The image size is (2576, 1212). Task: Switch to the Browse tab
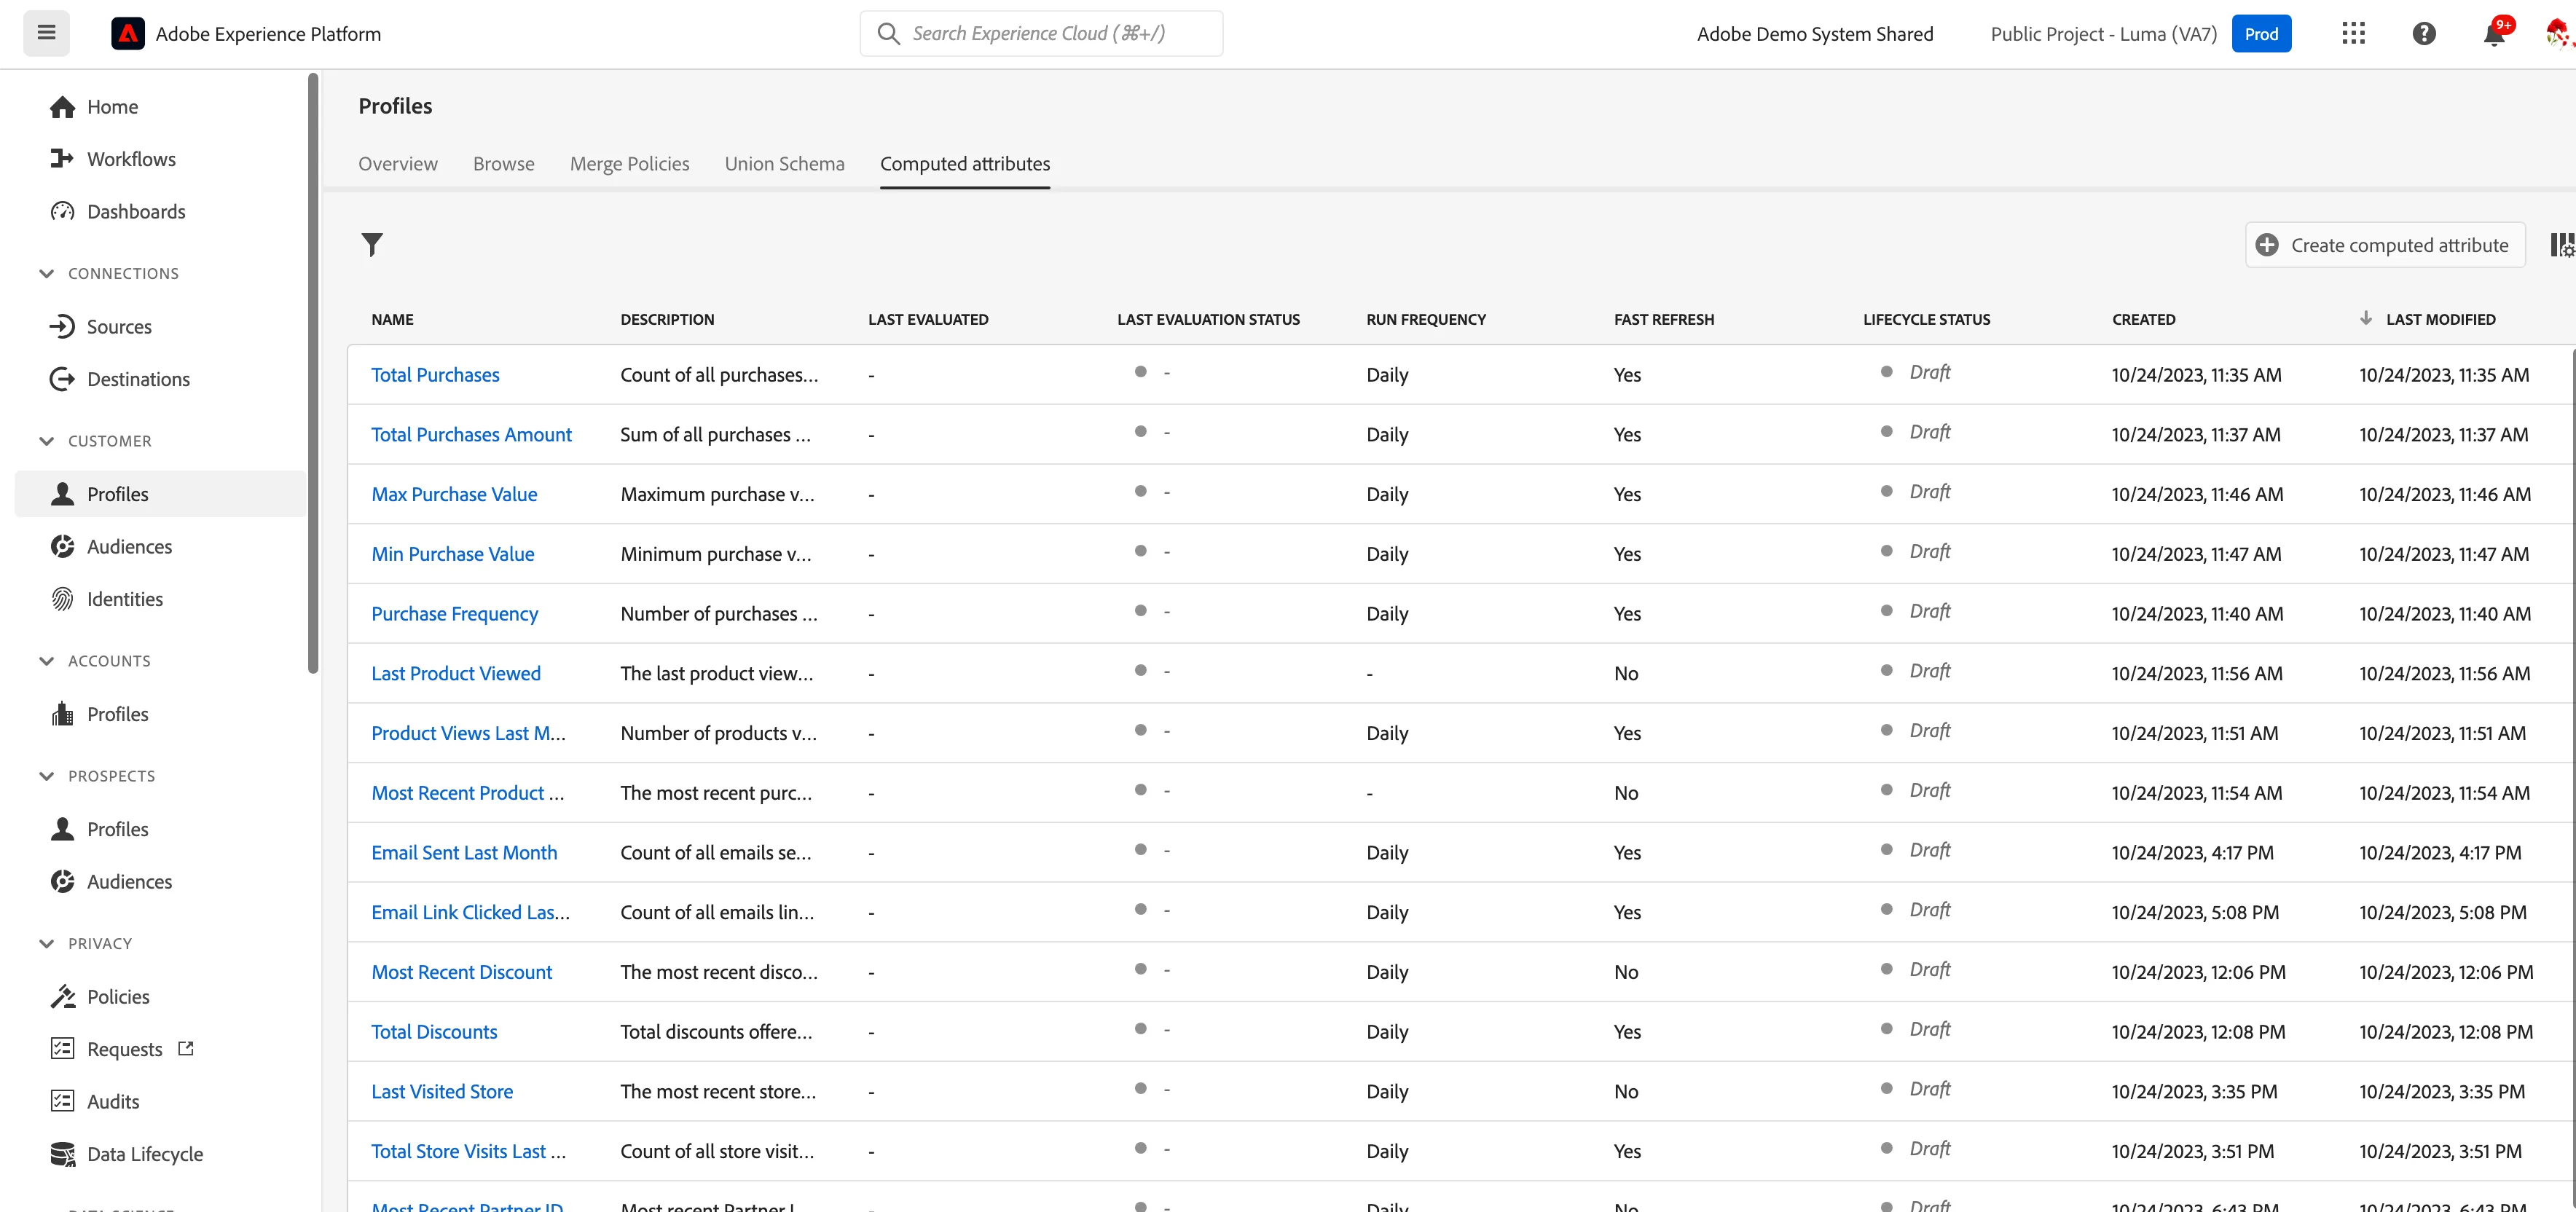point(504,164)
